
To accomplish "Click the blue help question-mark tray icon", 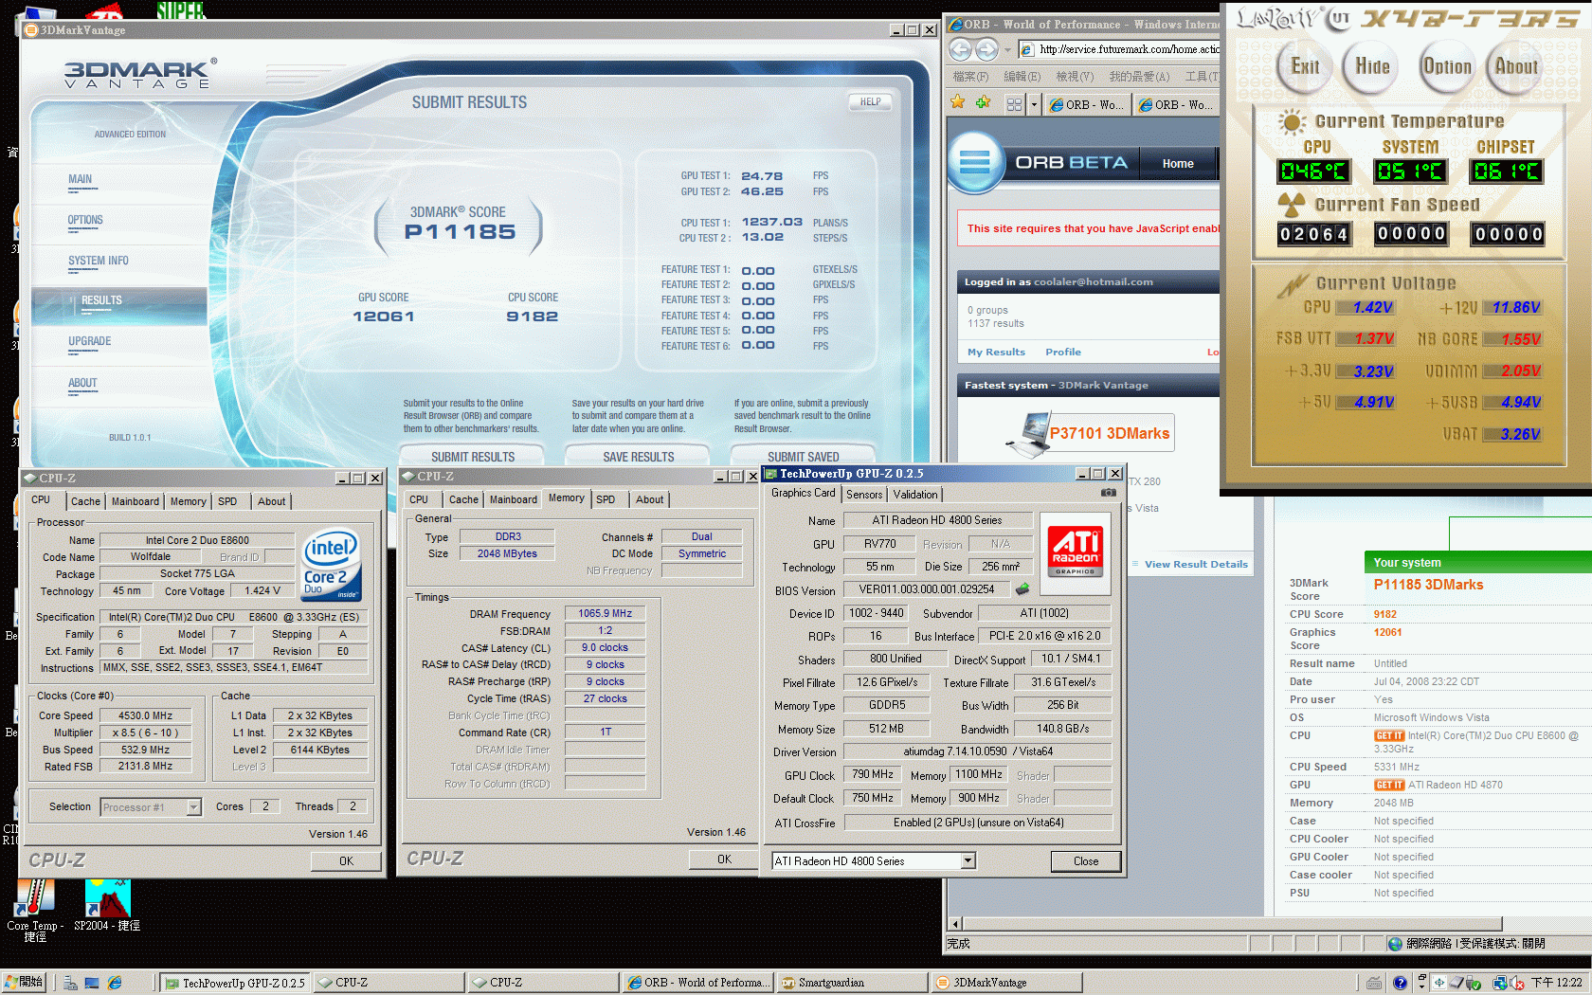I will [x=1400, y=983].
